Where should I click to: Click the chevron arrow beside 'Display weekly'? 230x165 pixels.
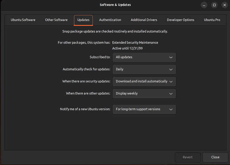[171, 94]
